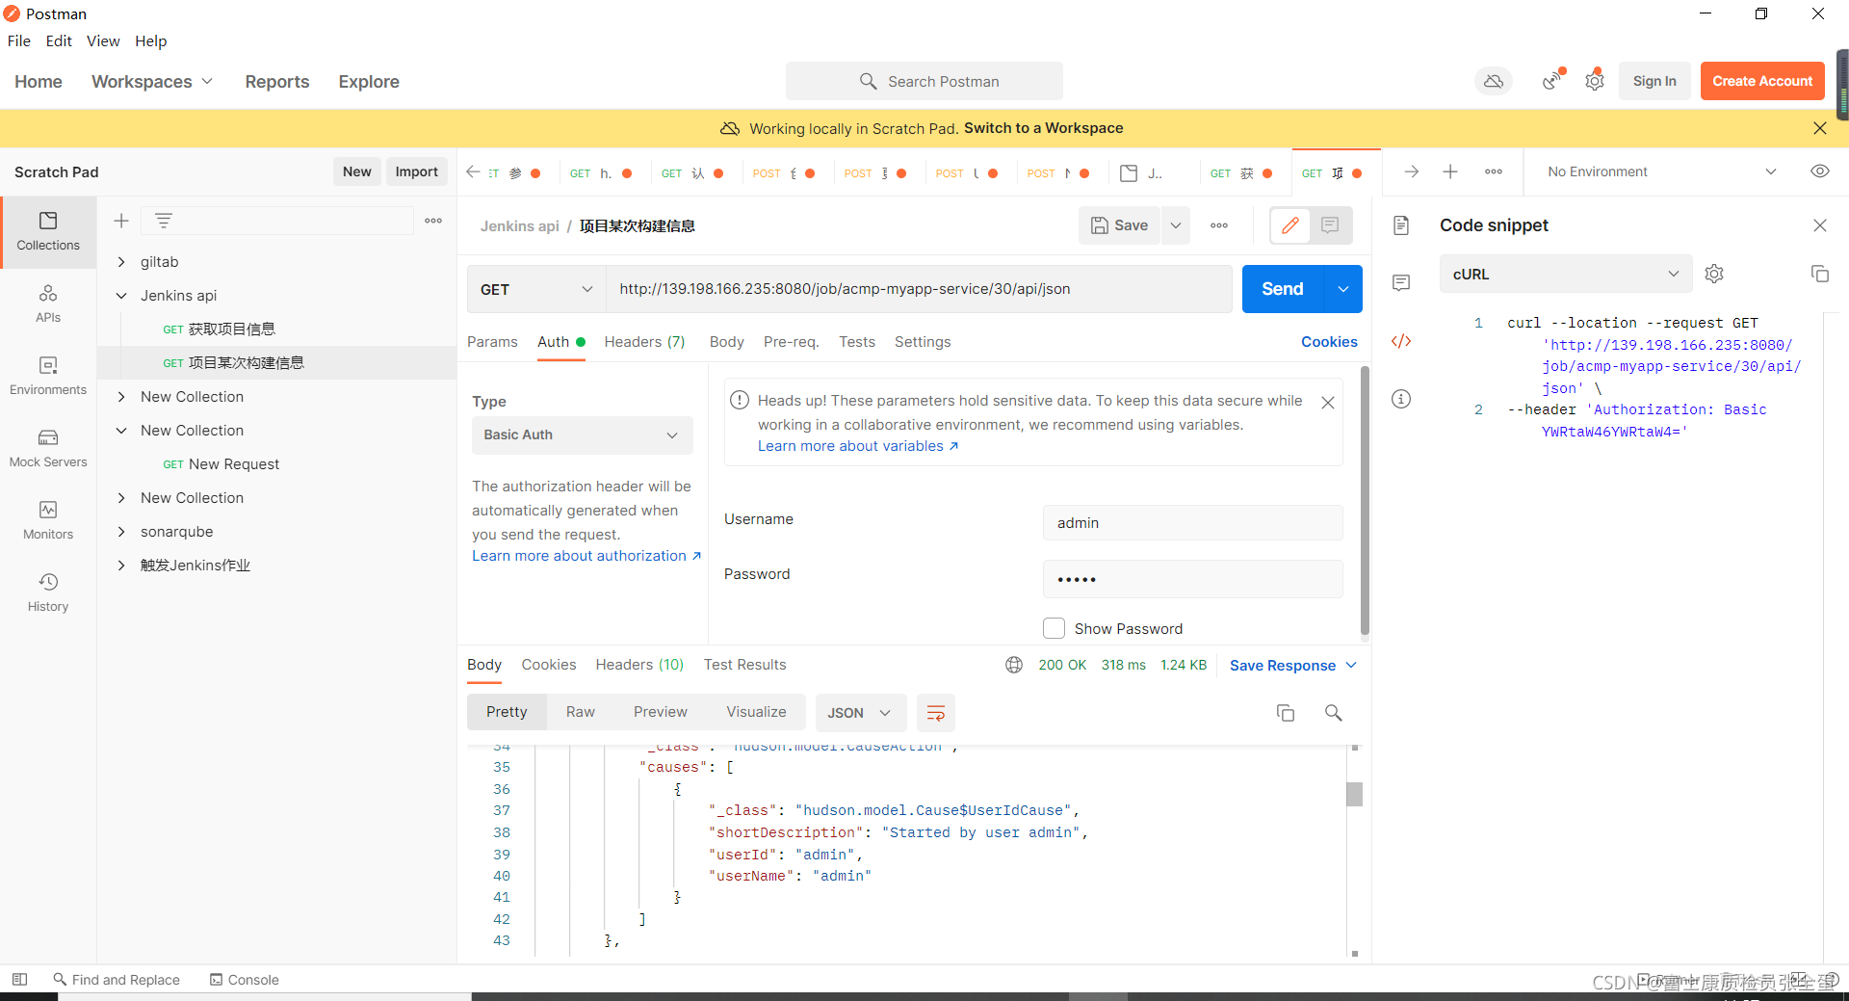Open the Mock Servers panel
This screenshot has height=1001, width=1849.
point(48,448)
